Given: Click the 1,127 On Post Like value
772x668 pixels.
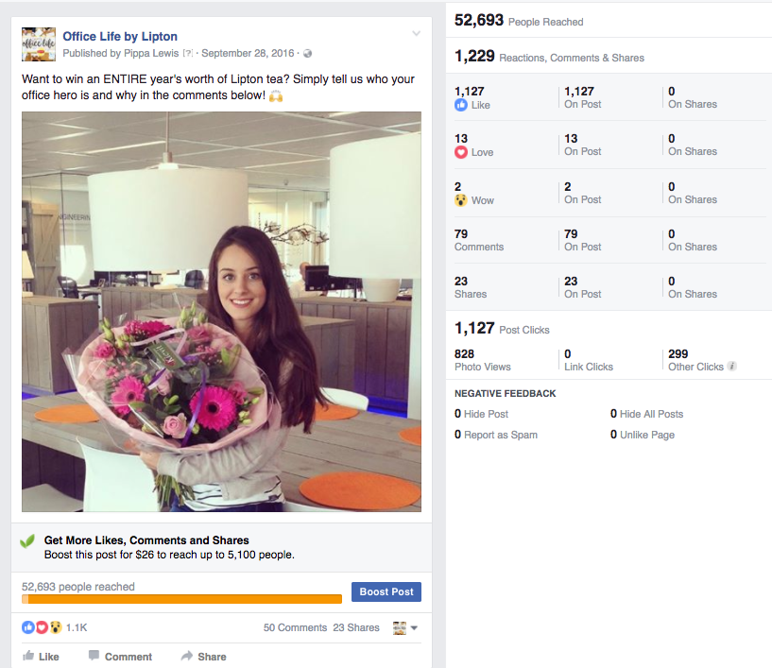Looking at the screenshot, I should (x=582, y=97).
